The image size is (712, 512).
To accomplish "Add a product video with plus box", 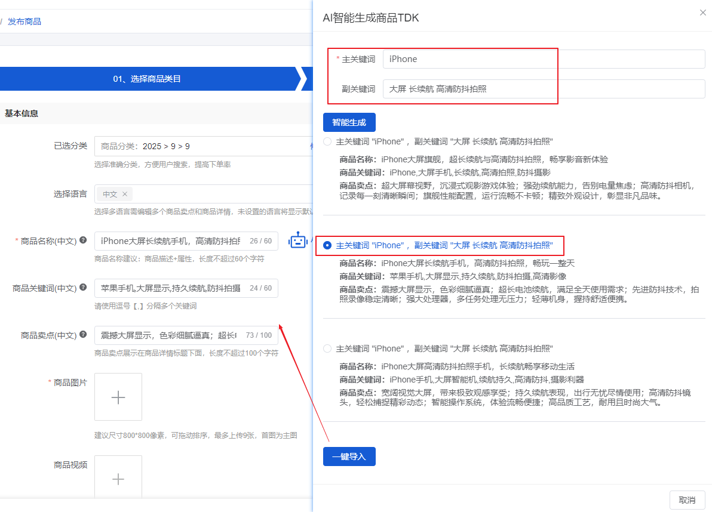I will (x=118, y=477).
